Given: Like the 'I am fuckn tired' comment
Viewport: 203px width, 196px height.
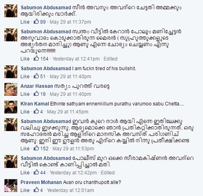Looking at the screenshot, I should 25,76.
